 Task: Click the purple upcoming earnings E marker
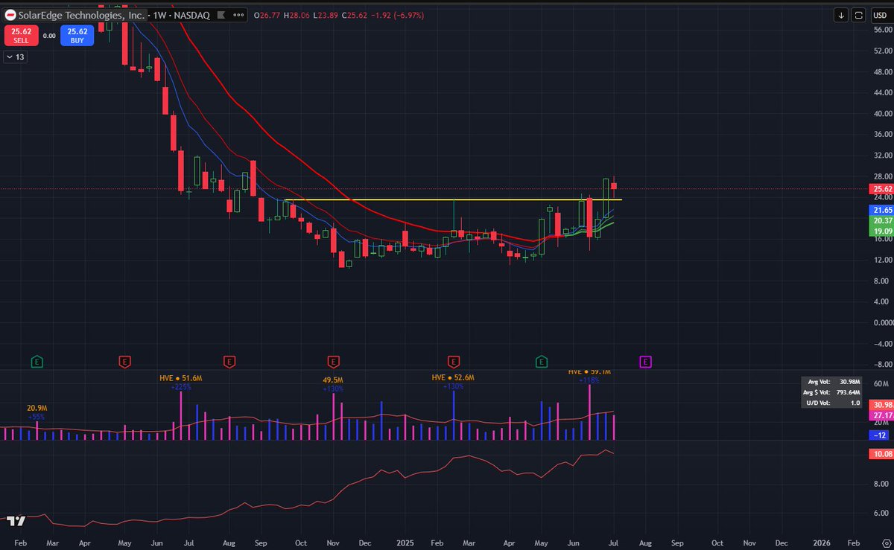click(645, 361)
